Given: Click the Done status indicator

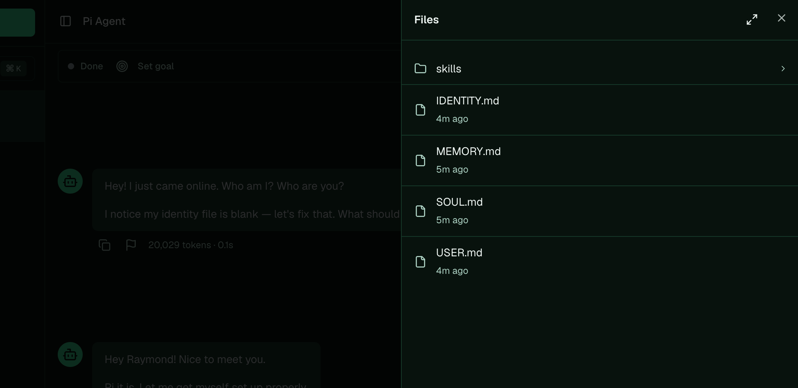Looking at the screenshot, I should 85,66.
